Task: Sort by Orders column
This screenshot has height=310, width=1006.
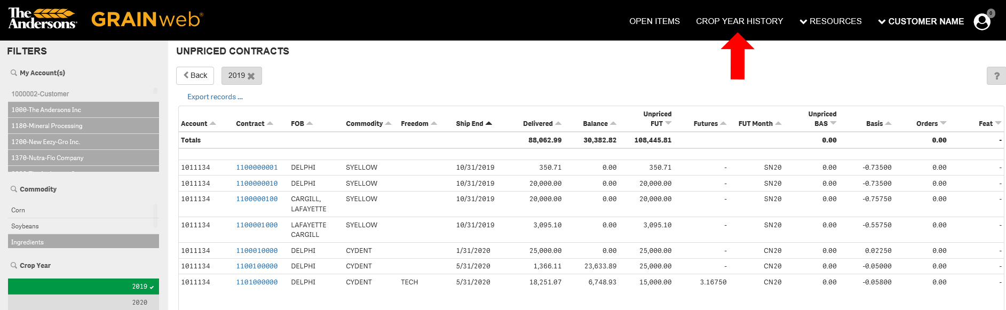Action: (x=931, y=124)
